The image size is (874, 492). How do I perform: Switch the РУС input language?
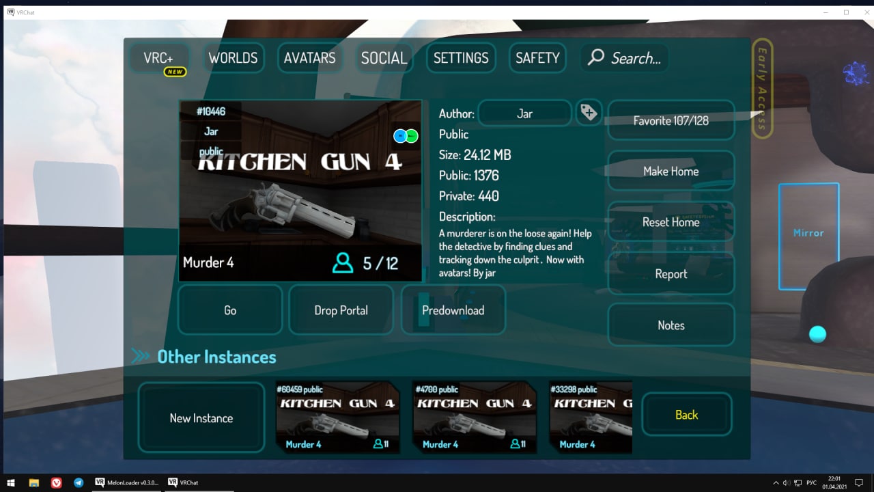812,482
